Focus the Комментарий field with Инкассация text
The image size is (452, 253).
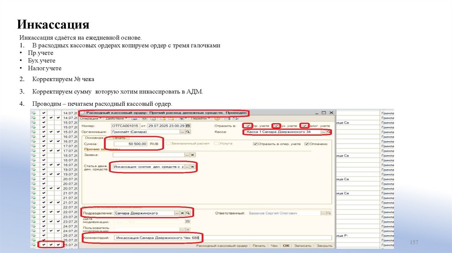pos(223,238)
